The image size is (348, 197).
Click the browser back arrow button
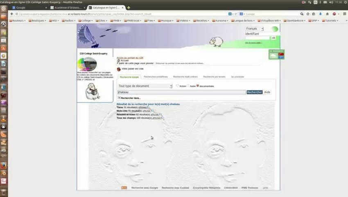pos(12,14)
